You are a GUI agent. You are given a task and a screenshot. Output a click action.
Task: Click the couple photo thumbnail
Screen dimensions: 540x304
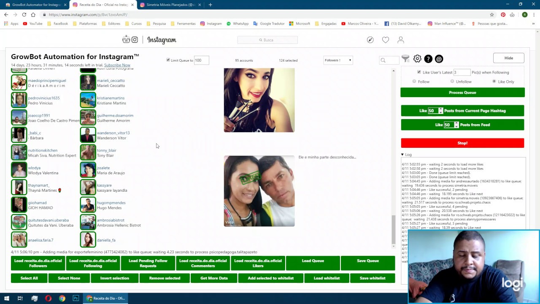click(259, 191)
